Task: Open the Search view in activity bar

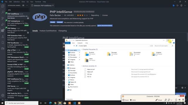Action: click(3, 12)
